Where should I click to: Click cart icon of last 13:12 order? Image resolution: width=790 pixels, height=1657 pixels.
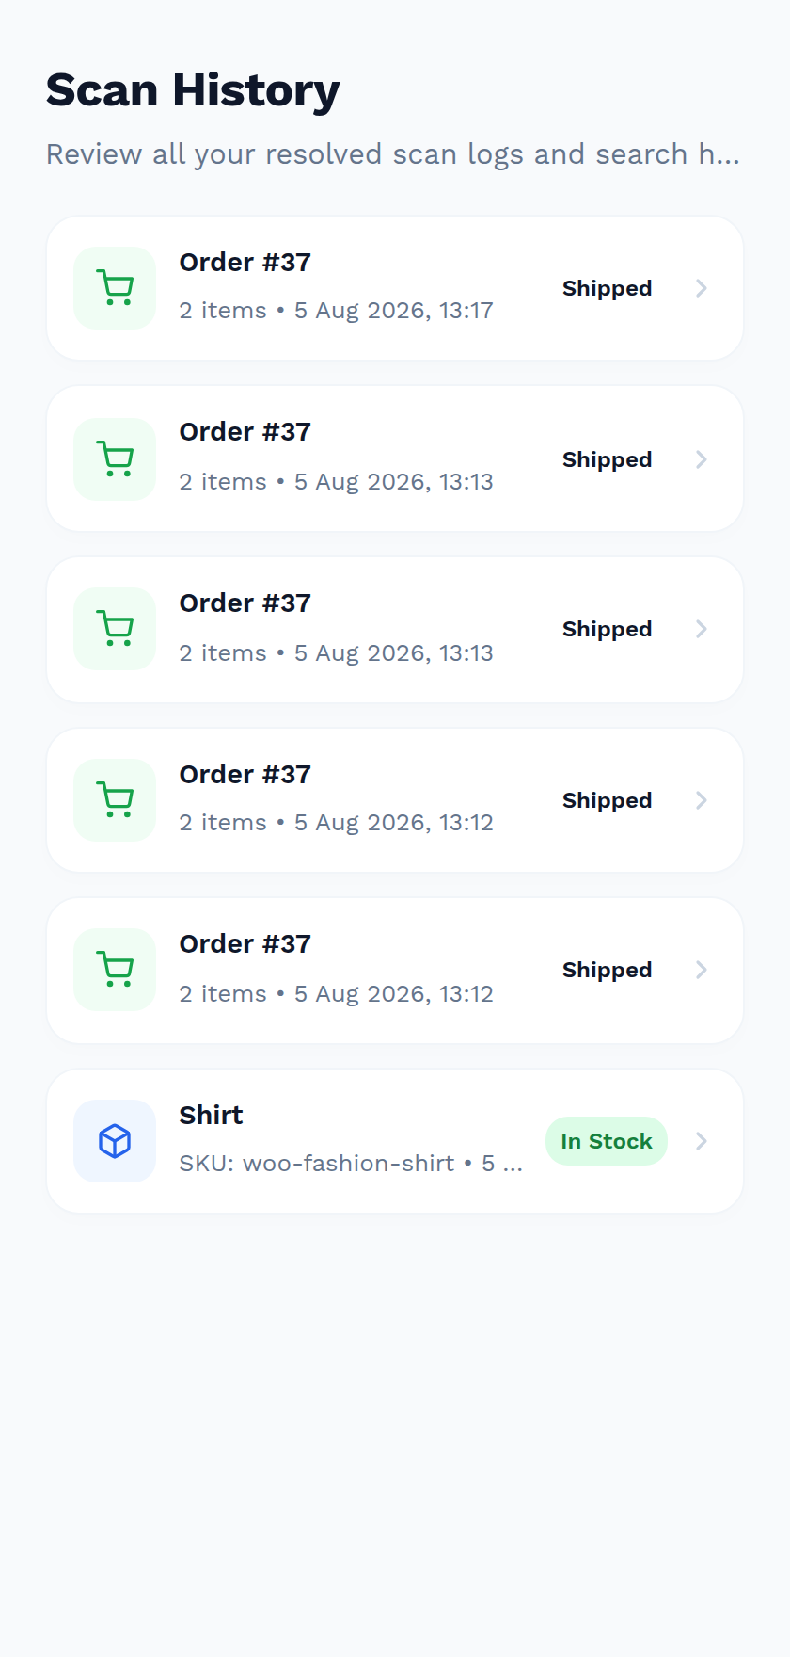pyautogui.click(x=115, y=970)
